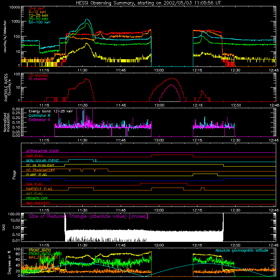Select the '12-25 keV' yellow legend label

click(38, 15)
